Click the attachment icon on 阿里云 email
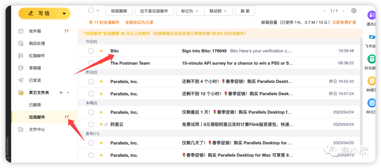Image resolution: width=381 pixels, height=168 pixels. tap(106, 124)
